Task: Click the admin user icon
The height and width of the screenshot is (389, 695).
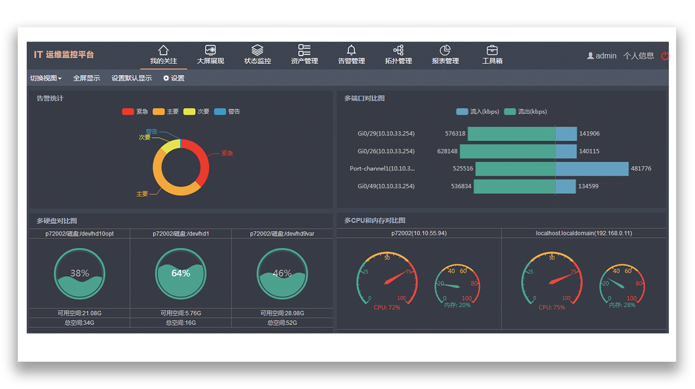Action: [590, 56]
